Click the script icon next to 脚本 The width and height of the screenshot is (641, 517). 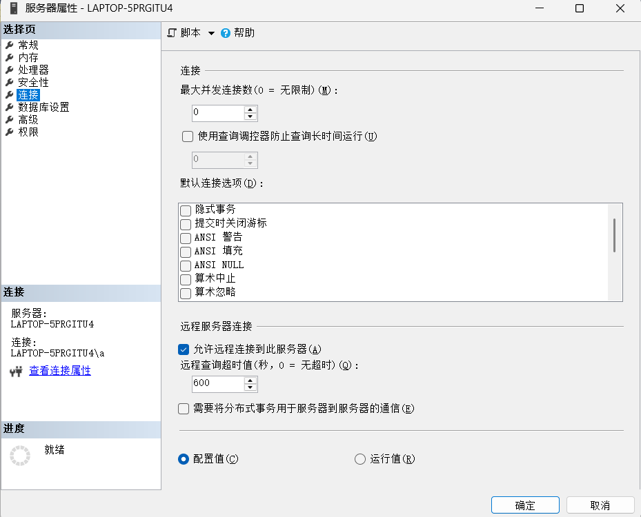click(x=172, y=33)
